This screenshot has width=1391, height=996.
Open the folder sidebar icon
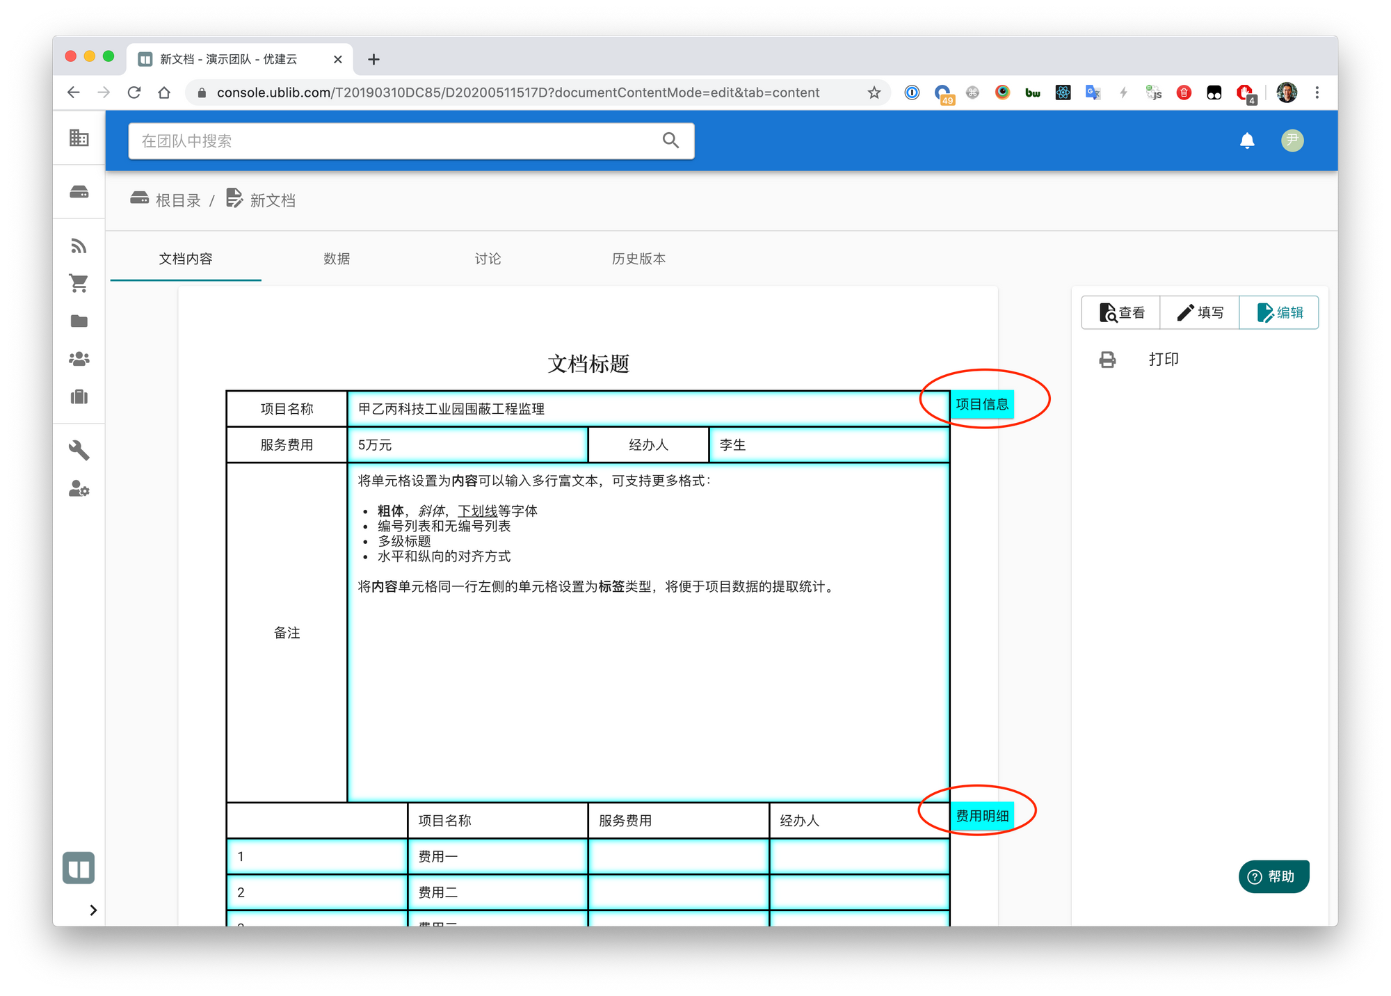pyautogui.click(x=79, y=321)
